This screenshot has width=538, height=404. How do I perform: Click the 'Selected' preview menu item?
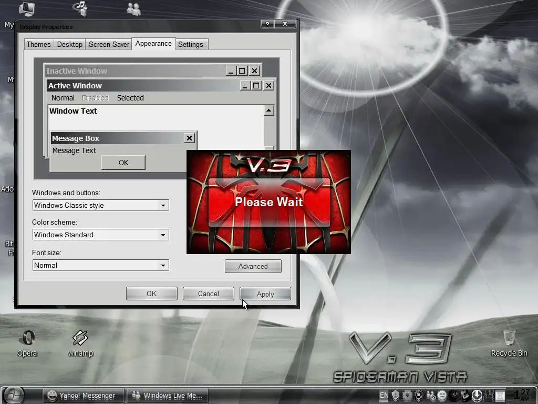[x=130, y=98]
